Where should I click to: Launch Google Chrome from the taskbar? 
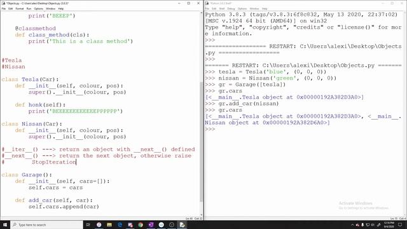(x=141, y=225)
